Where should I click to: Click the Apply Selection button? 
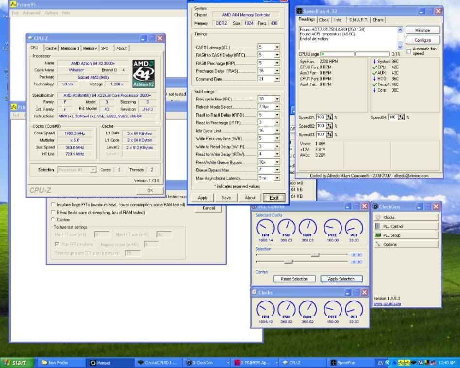tap(341, 279)
